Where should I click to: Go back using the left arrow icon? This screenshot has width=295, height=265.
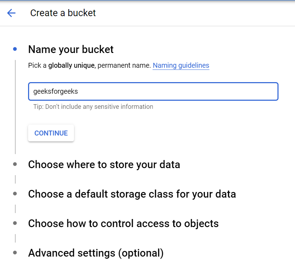click(11, 13)
